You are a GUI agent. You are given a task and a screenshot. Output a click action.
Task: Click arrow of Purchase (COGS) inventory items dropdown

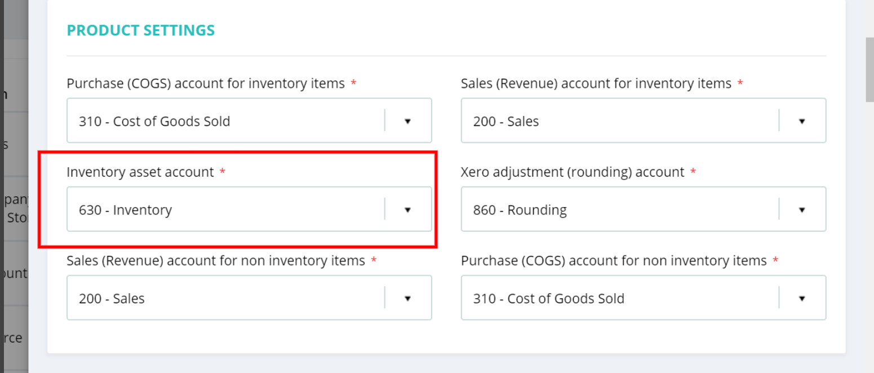point(407,121)
